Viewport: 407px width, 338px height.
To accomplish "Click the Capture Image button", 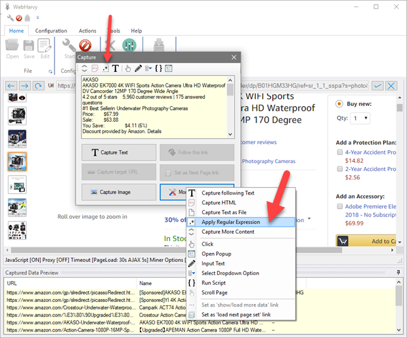I will (x=118, y=192).
